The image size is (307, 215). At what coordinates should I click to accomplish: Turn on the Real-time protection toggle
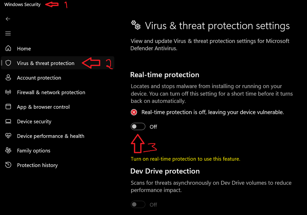[138, 127]
